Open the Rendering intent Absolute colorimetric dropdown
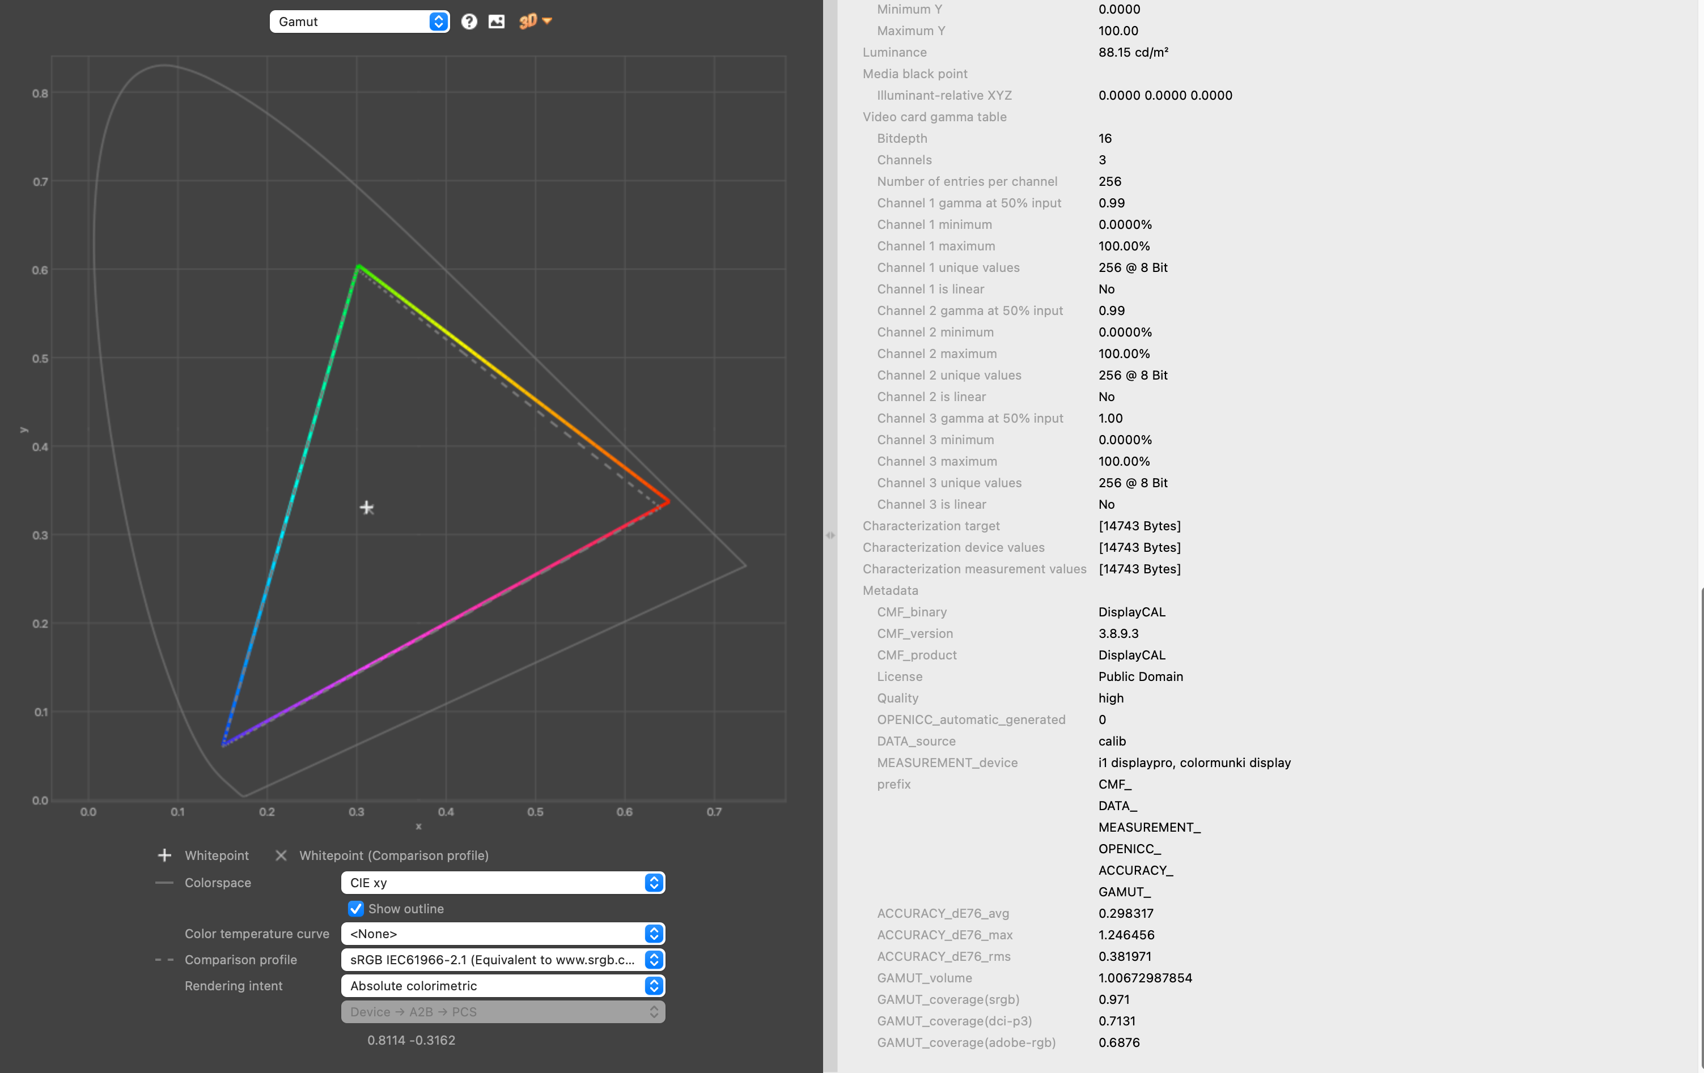 click(502, 986)
